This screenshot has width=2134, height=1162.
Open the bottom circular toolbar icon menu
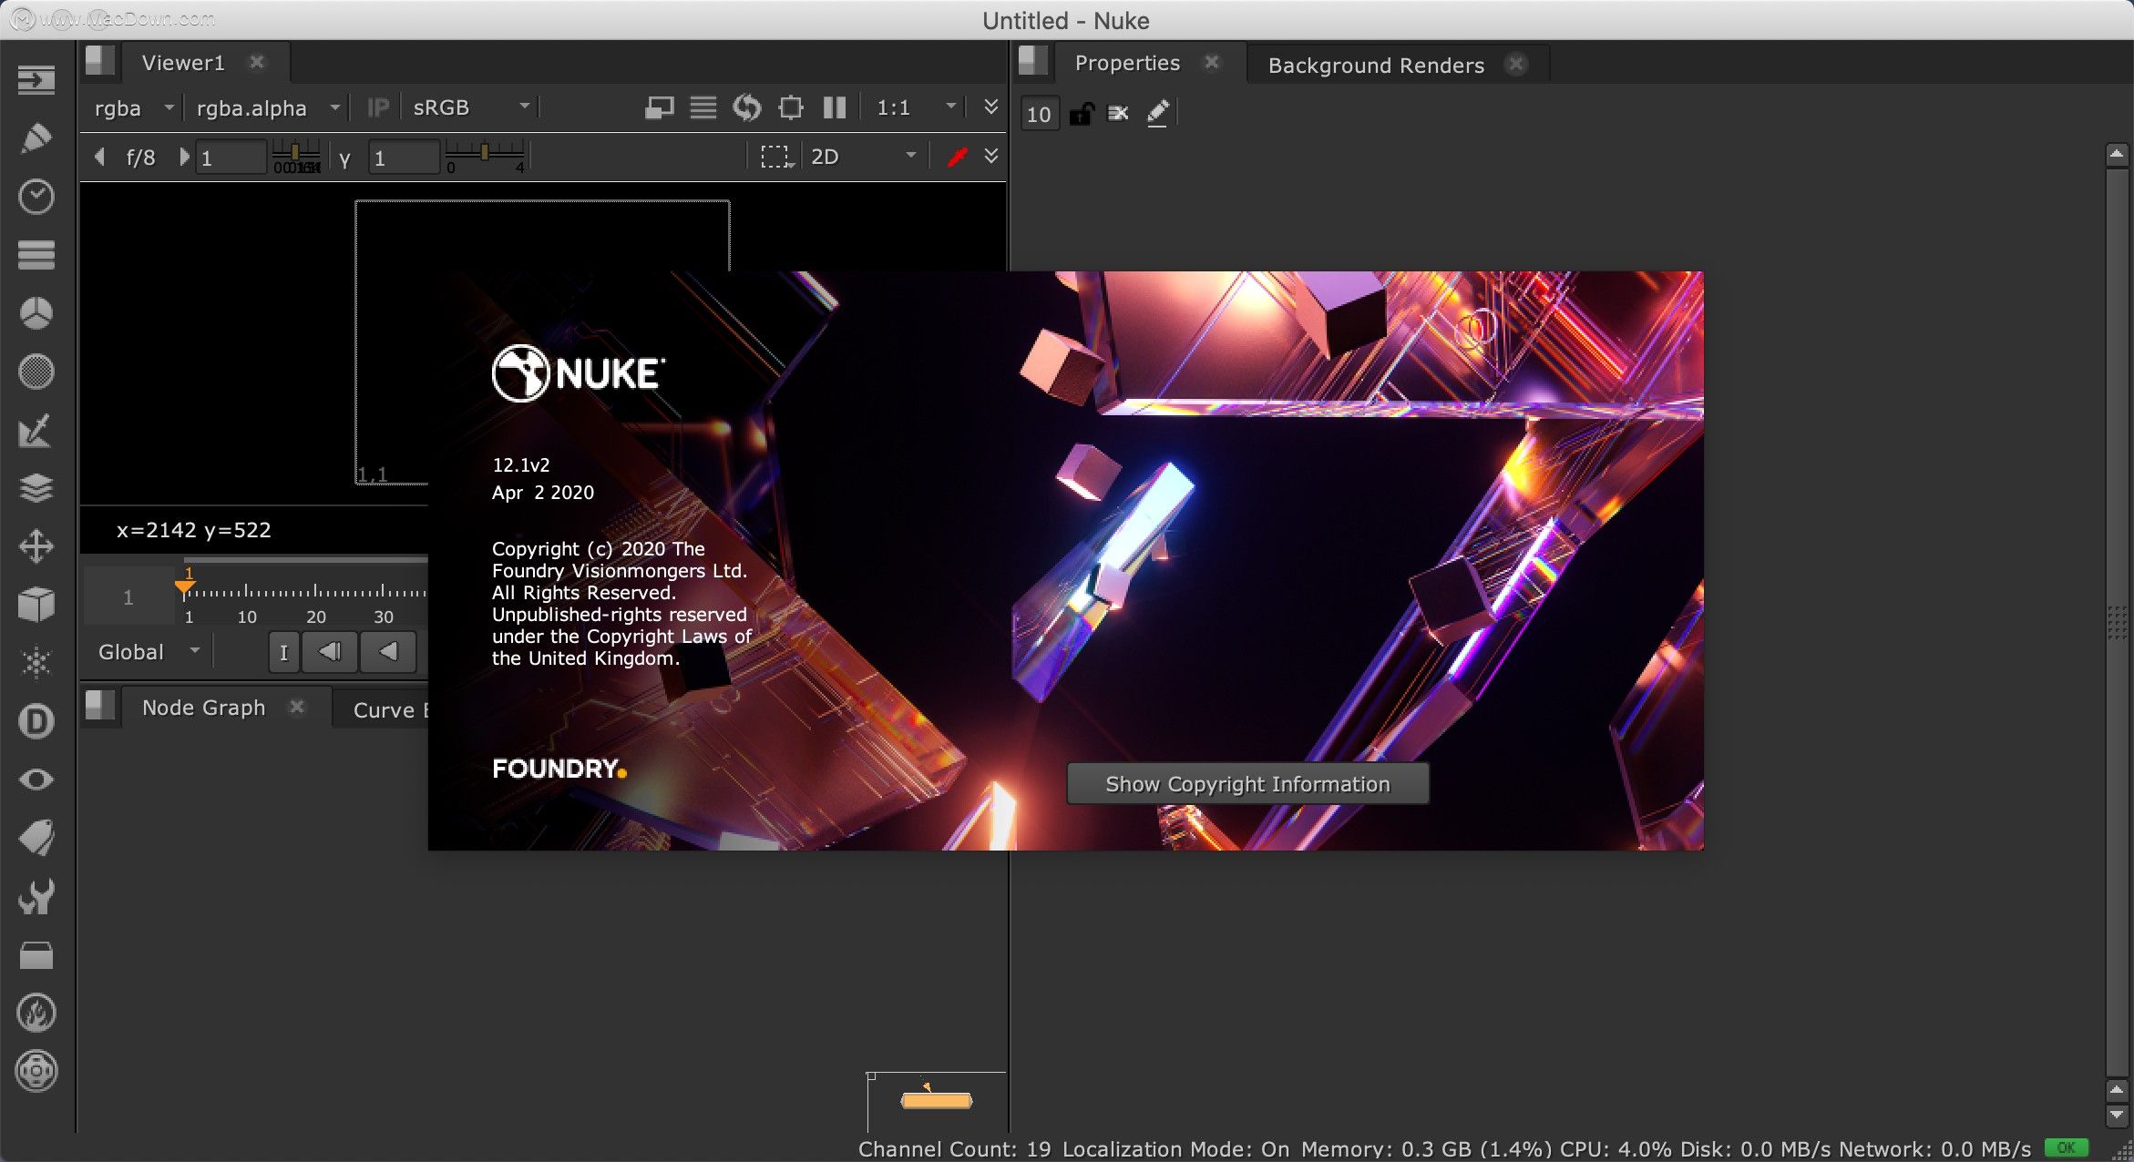tap(36, 1071)
